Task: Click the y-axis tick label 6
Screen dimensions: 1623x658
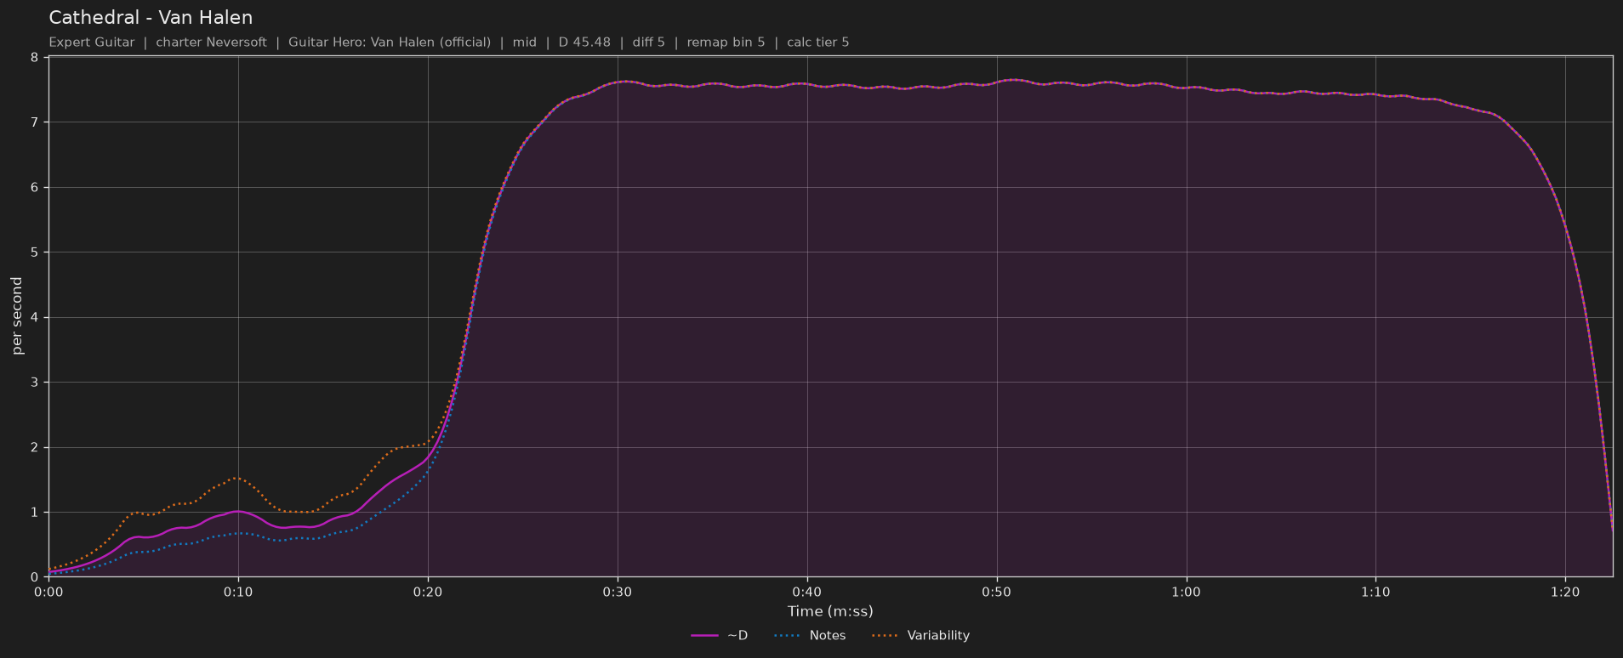Action: click(35, 188)
